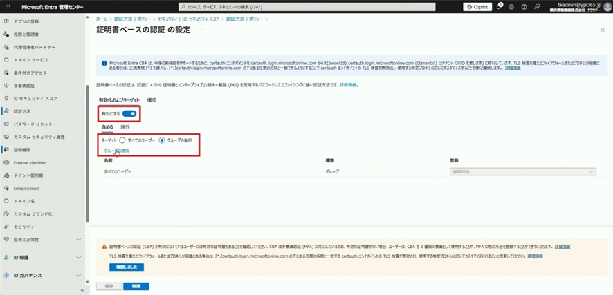Click the グループの追加 link
This screenshot has height=295, width=613.
(116, 151)
